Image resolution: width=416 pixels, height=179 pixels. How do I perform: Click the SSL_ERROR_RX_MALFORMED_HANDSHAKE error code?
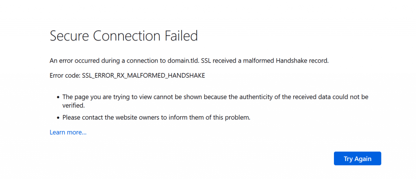pyautogui.click(x=143, y=76)
